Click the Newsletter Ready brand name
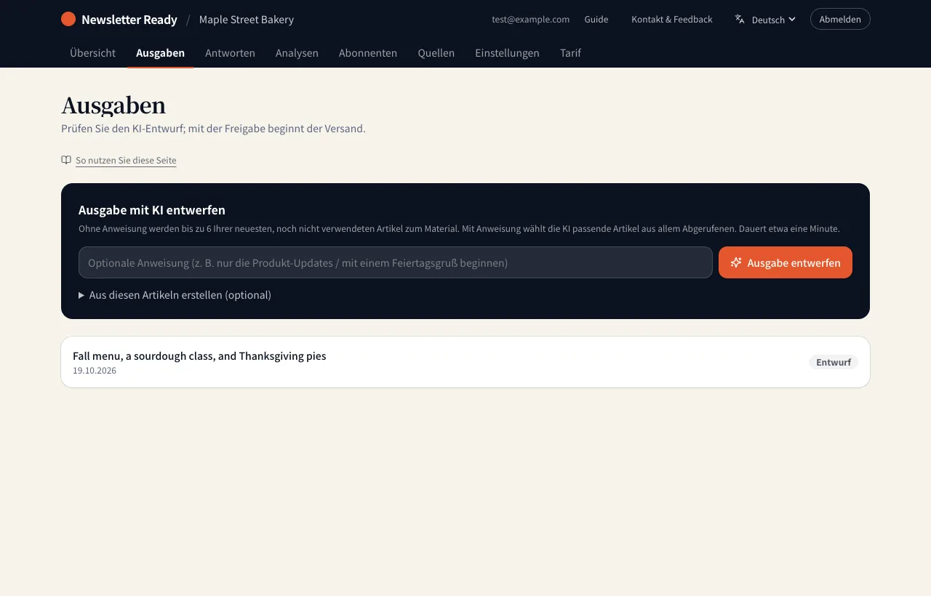931x596 pixels. coord(129,20)
